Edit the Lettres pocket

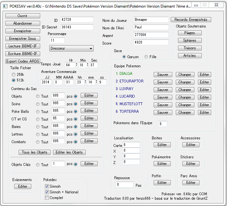[x=89, y=133]
